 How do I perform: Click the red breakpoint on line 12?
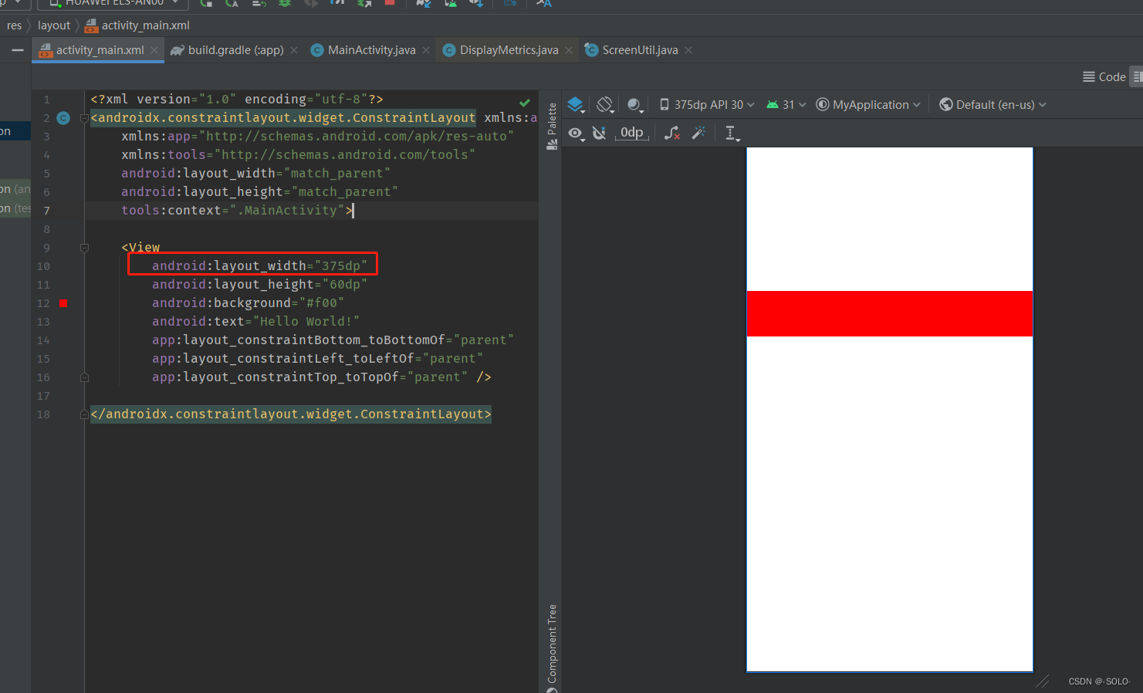pos(63,303)
